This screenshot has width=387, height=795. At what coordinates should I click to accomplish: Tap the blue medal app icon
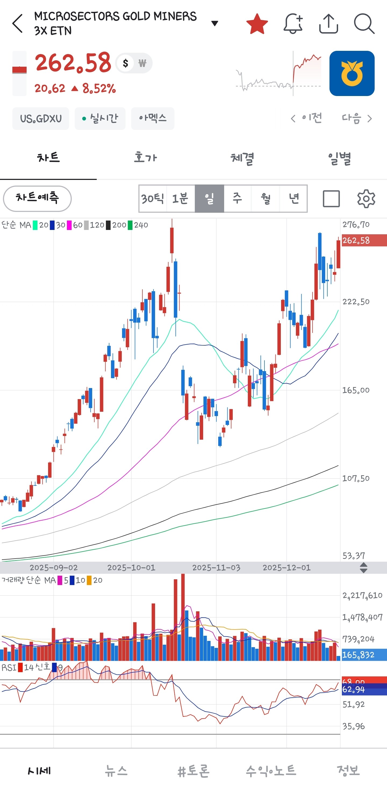[x=352, y=73]
